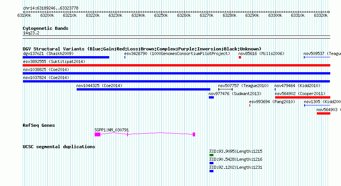
Task: Click the %ID:93.9095|Length:1215 label
Action: pos(236,151)
